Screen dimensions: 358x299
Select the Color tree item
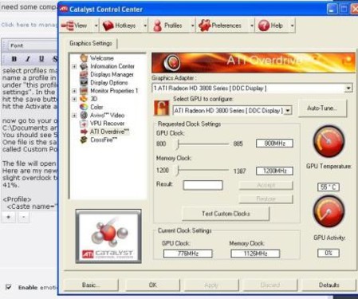click(96, 107)
